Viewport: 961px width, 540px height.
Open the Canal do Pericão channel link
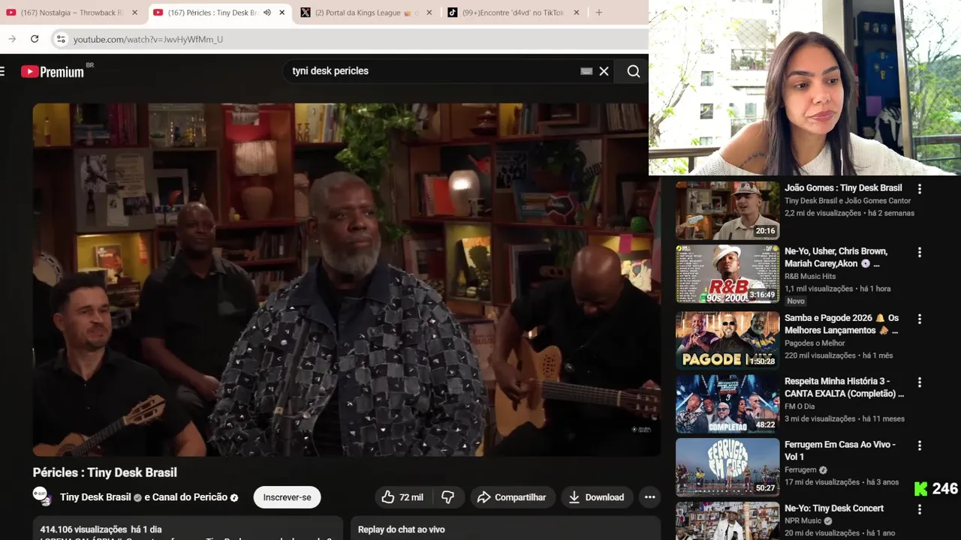pyautogui.click(x=190, y=497)
